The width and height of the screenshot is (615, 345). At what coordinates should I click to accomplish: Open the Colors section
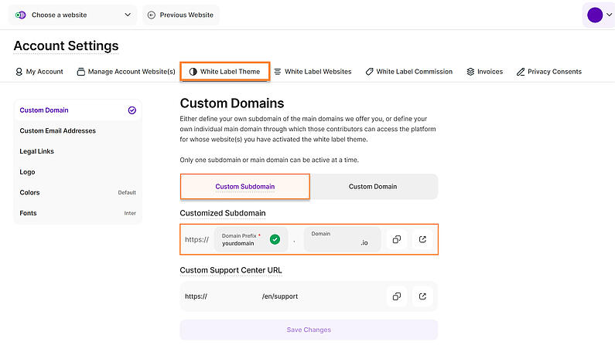[77, 192]
